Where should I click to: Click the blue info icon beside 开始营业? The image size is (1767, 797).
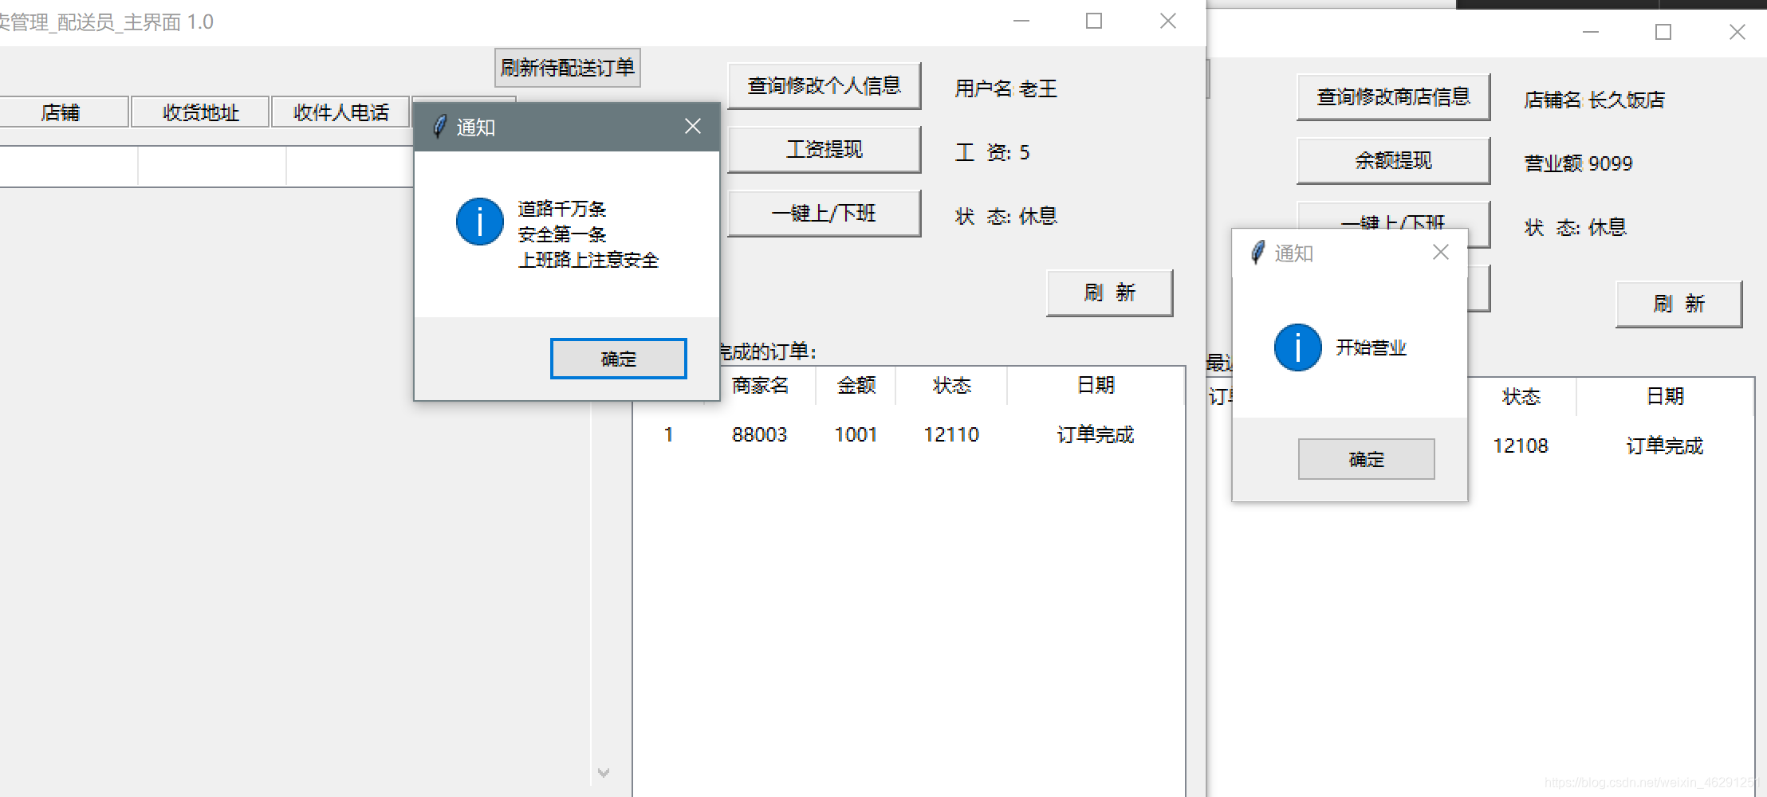coord(1297,347)
